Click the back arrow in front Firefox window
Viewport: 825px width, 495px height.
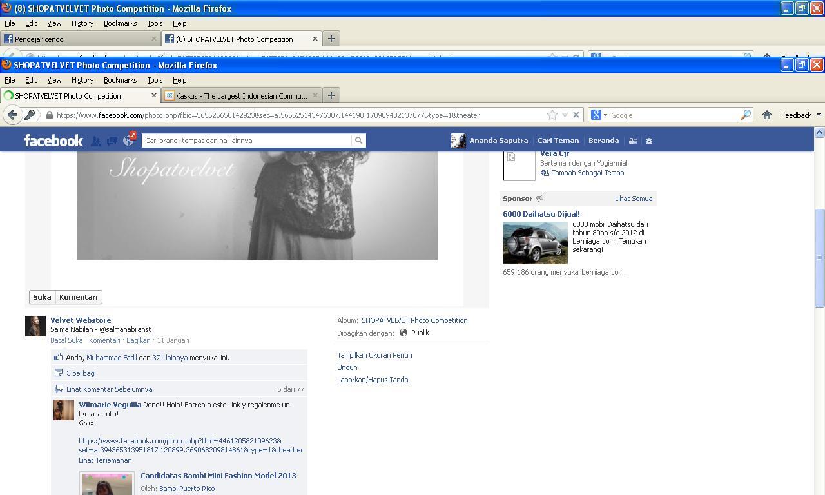click(x=12, y=115)
